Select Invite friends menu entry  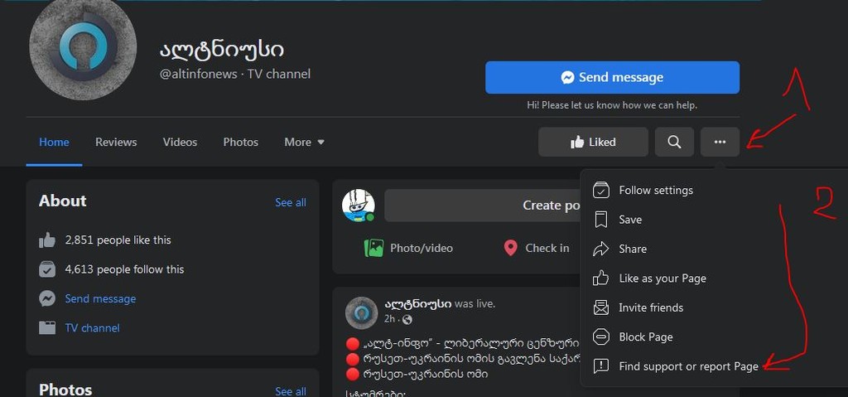[x=714, y=307]
